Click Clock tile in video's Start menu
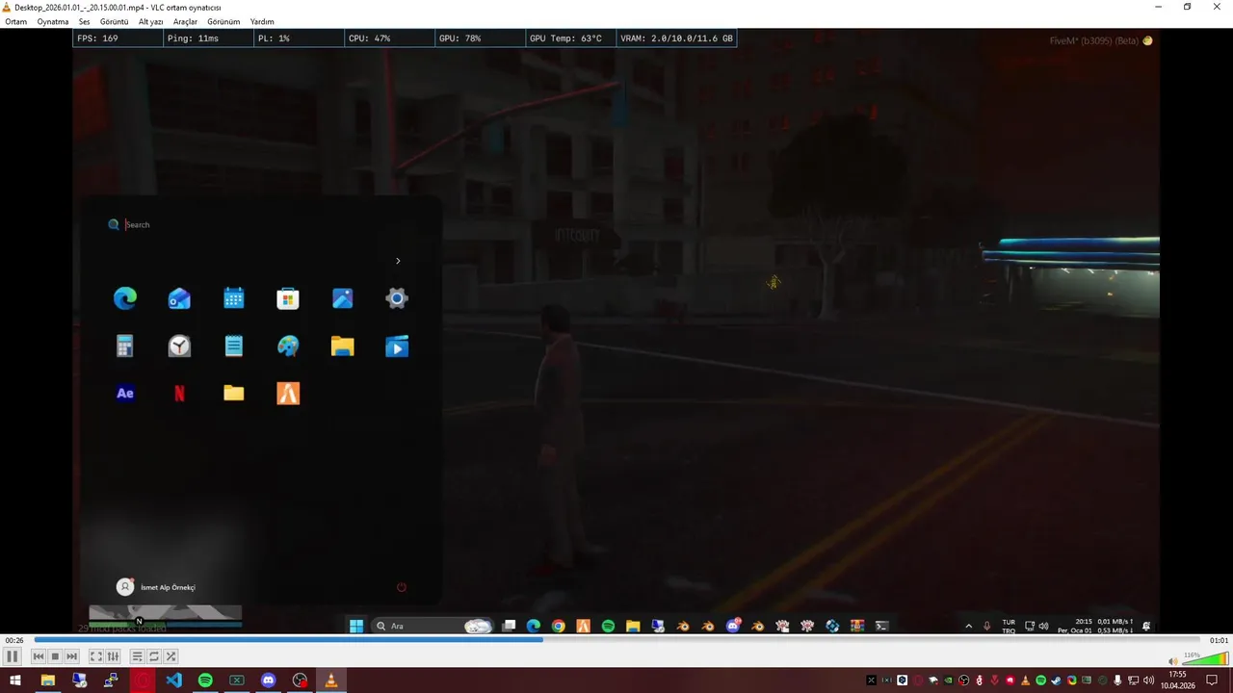 click(179, 346)
